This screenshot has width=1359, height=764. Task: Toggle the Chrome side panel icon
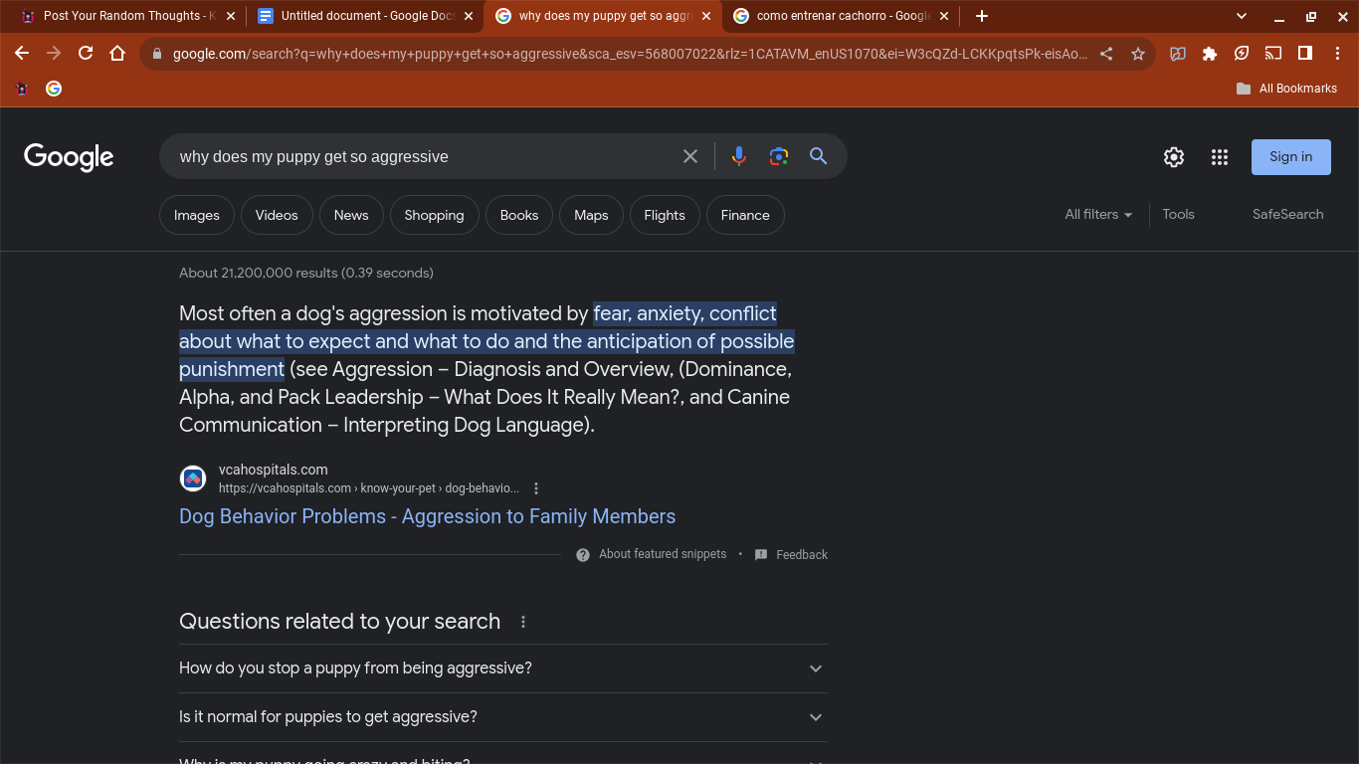click(x=1305, y=54)
